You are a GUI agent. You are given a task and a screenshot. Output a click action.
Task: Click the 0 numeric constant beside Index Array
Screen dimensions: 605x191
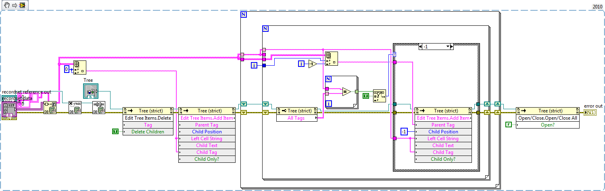67,69
